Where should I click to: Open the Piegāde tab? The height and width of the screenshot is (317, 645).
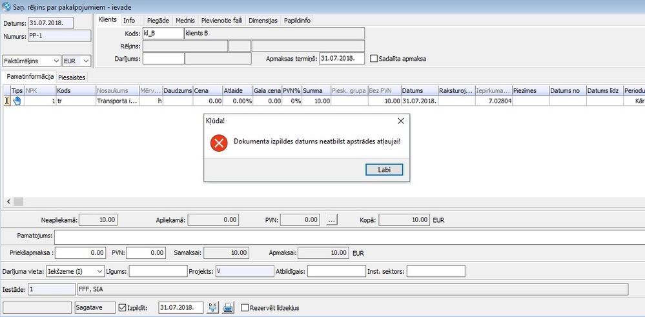click(158, 20)
